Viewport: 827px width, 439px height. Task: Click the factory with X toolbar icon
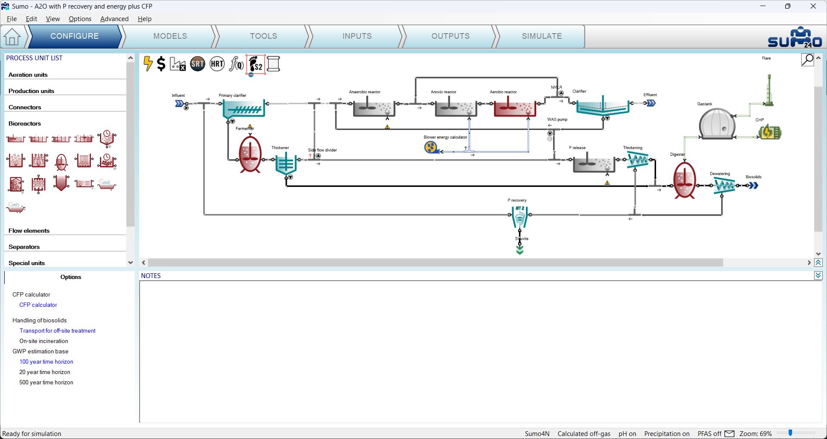click(x=178, y=64)
